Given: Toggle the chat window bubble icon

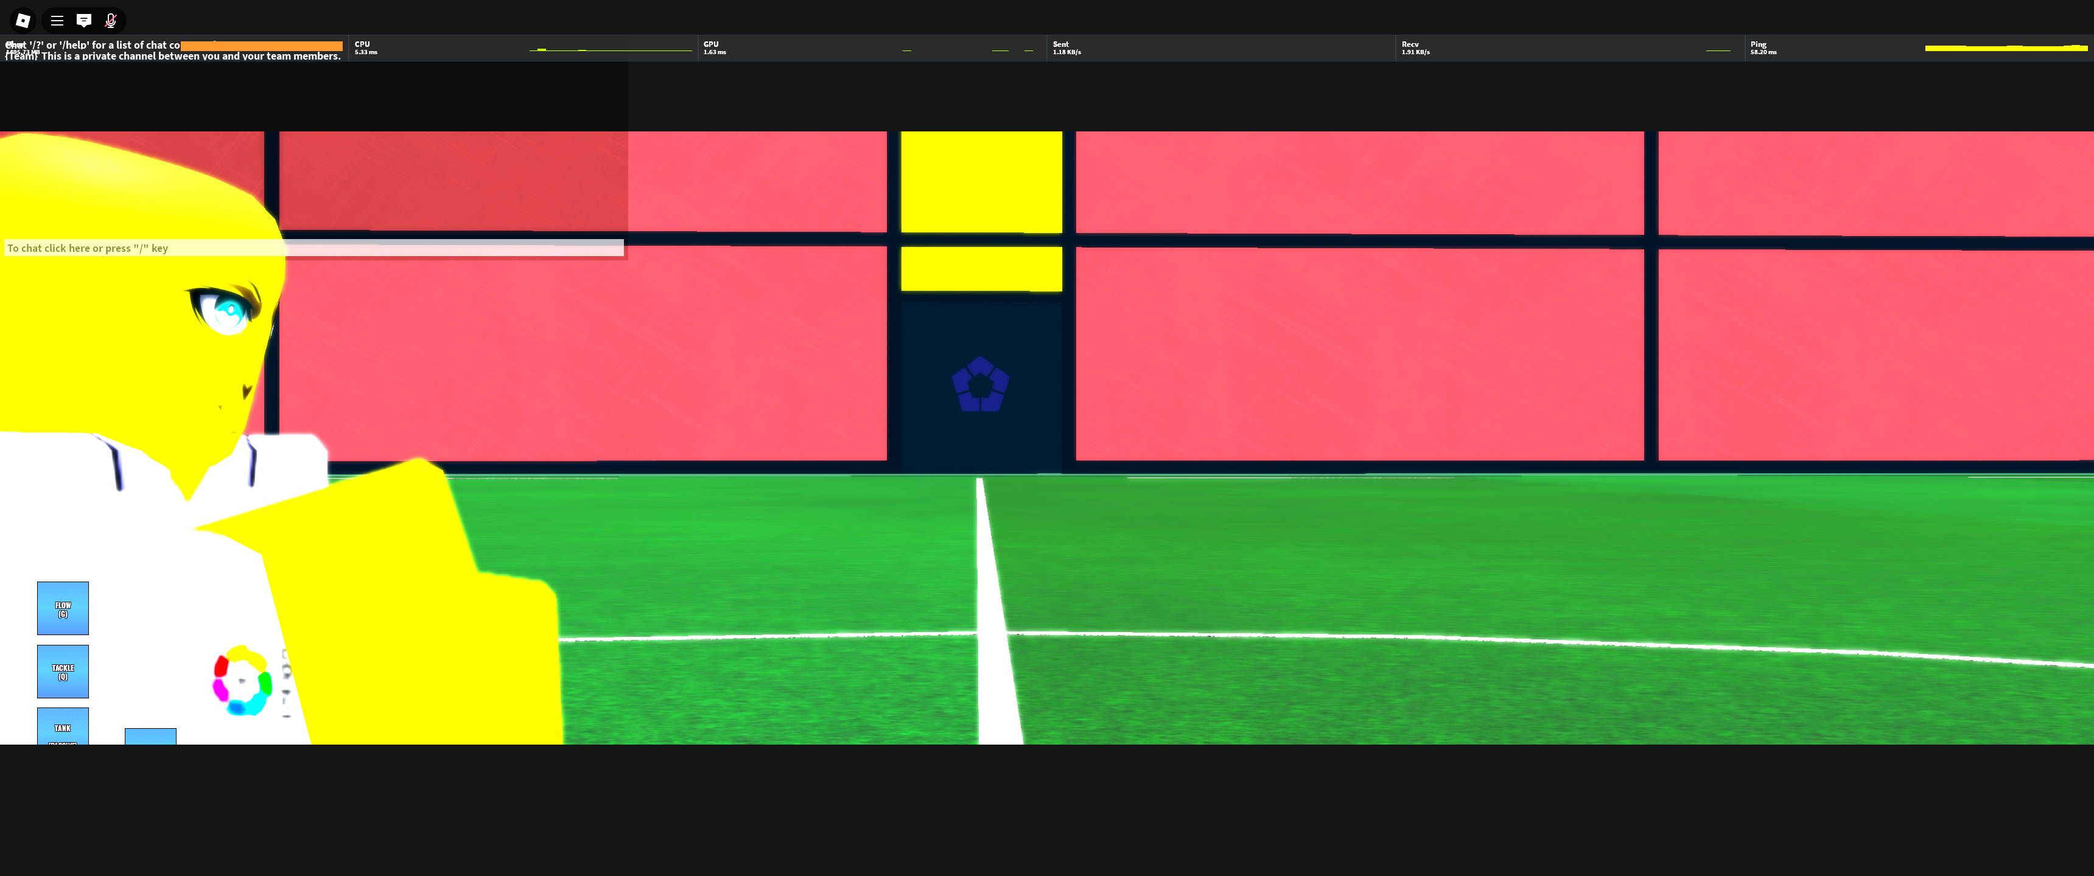Looking at the screenshot, I should pyautogui.click(x=84, y=20).
